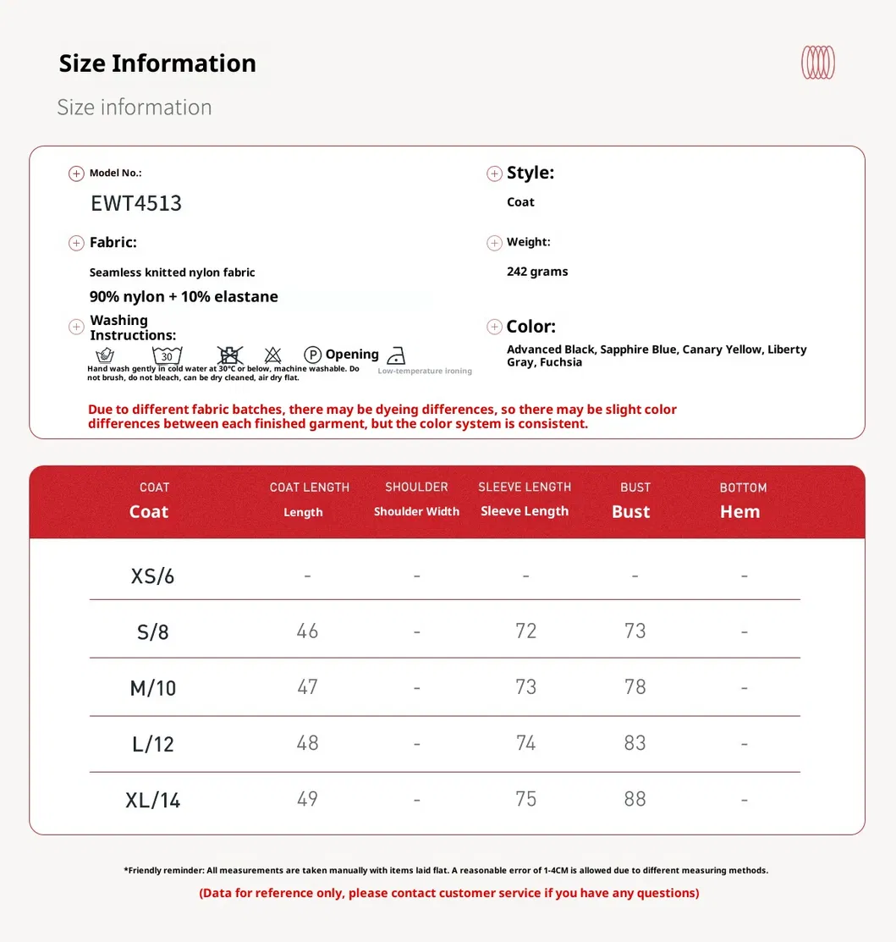Image resolution: width=896 pixels, height=942 pixels.
Task: Click the plus icon next to Color
Action: pyautogui.click(x=494, y=327)
